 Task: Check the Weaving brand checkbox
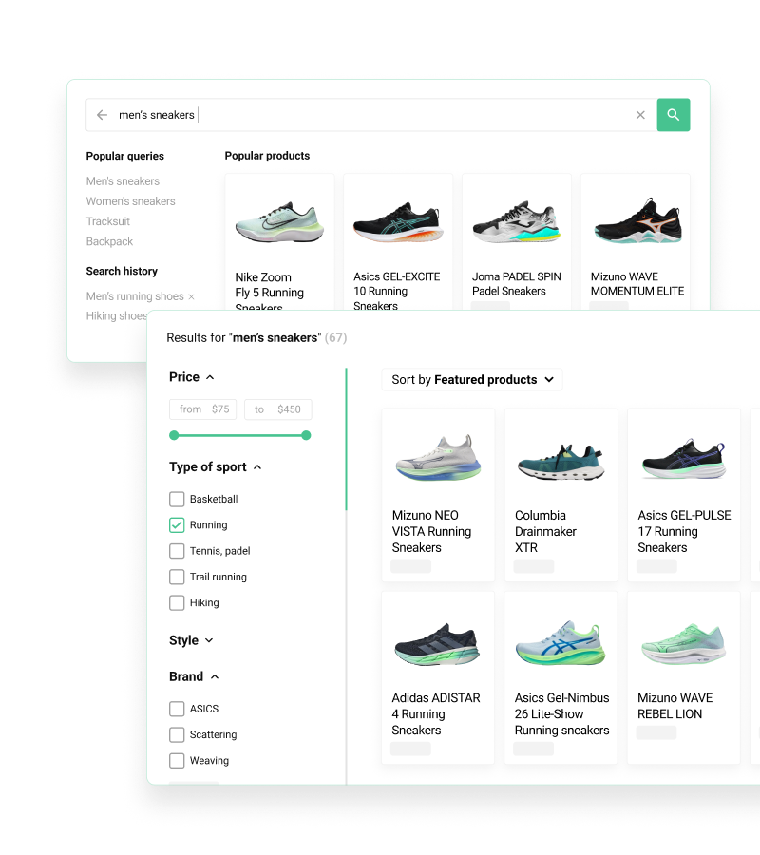tap(177, 761)
